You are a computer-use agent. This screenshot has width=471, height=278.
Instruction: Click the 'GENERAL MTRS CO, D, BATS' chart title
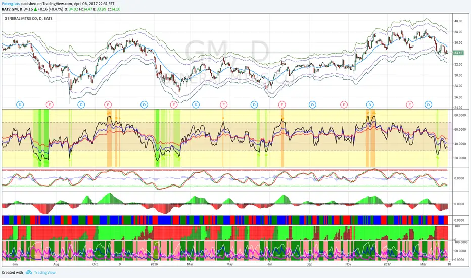coord(28,18)
